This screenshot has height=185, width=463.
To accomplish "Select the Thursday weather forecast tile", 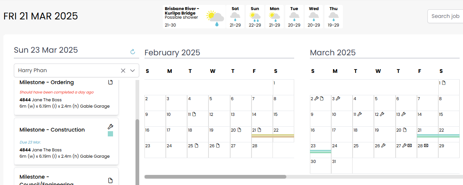I will pyautogui.click(x=333, y=16).
